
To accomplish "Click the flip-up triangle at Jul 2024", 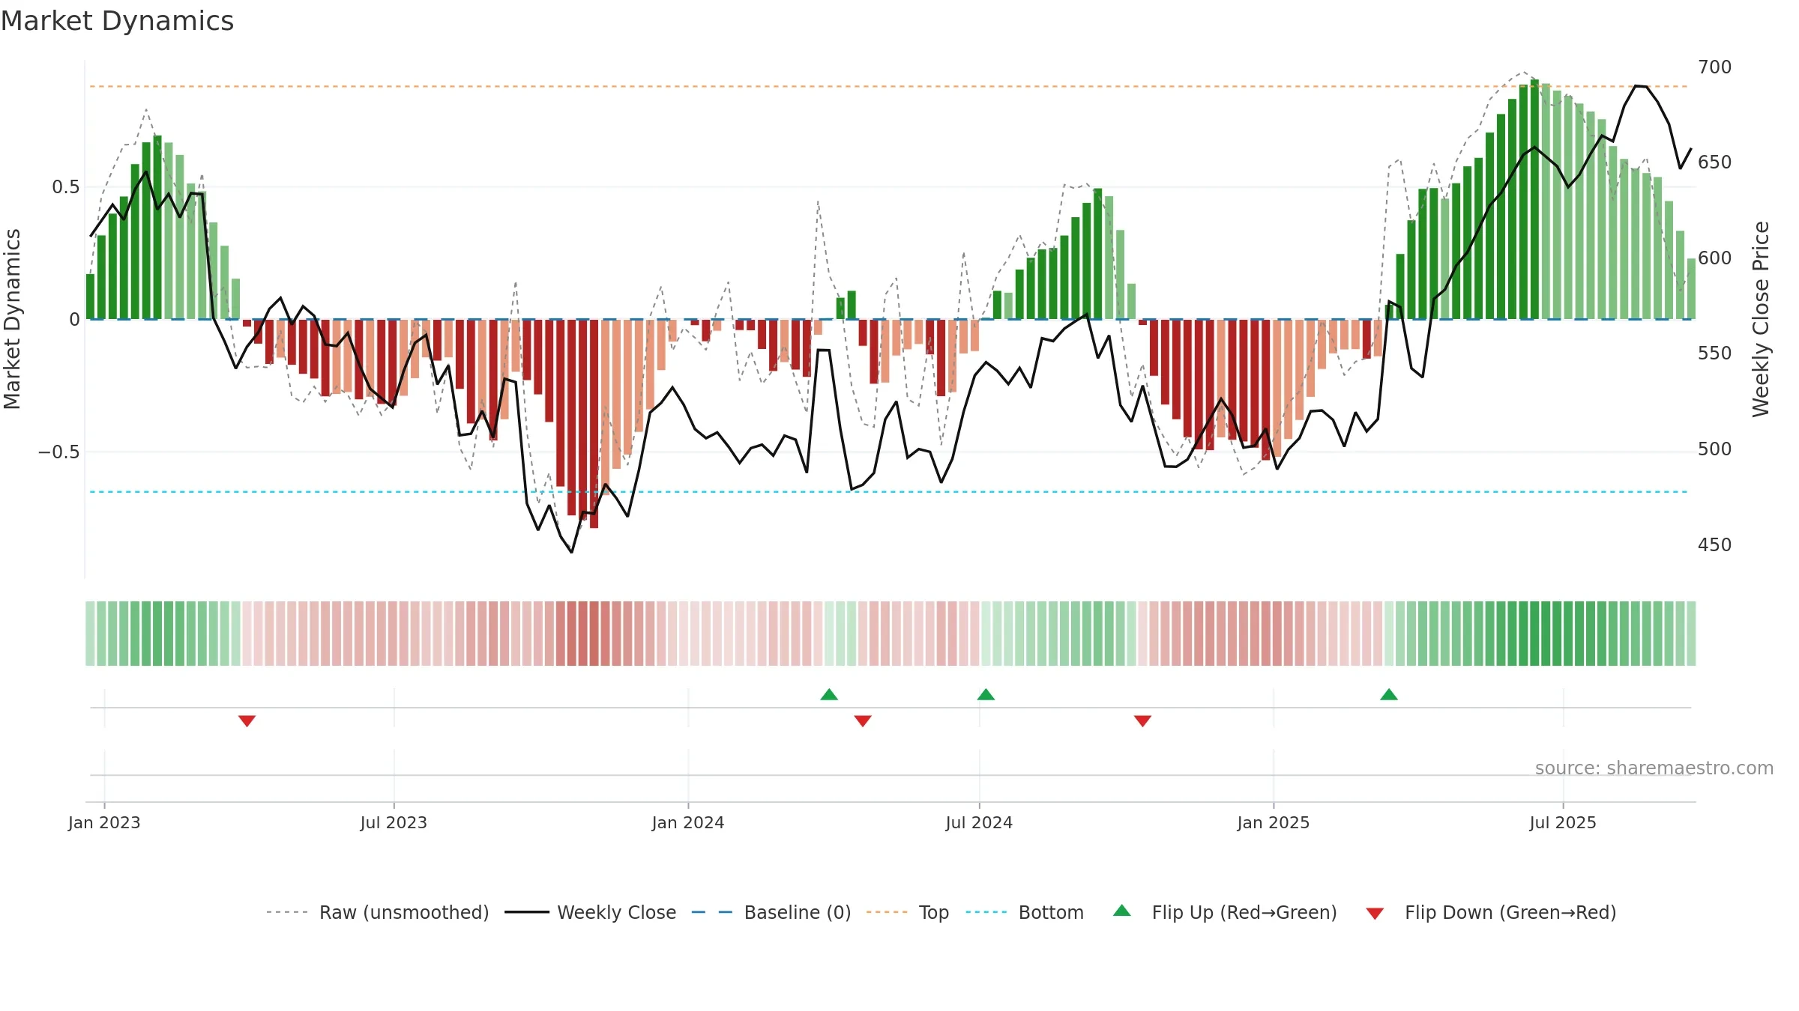I will point(986,694).
